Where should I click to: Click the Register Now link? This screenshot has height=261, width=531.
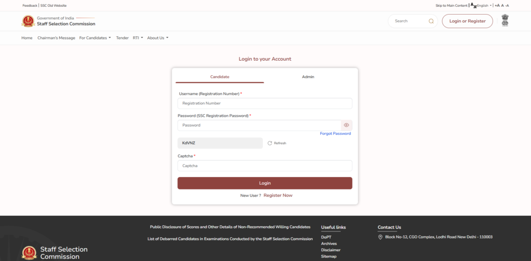click(x=278, y=195)
